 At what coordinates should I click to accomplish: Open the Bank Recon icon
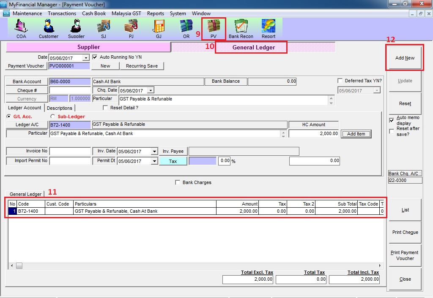[x=241, y=28]
